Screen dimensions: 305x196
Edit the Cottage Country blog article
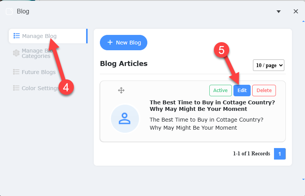coord(242,91)
